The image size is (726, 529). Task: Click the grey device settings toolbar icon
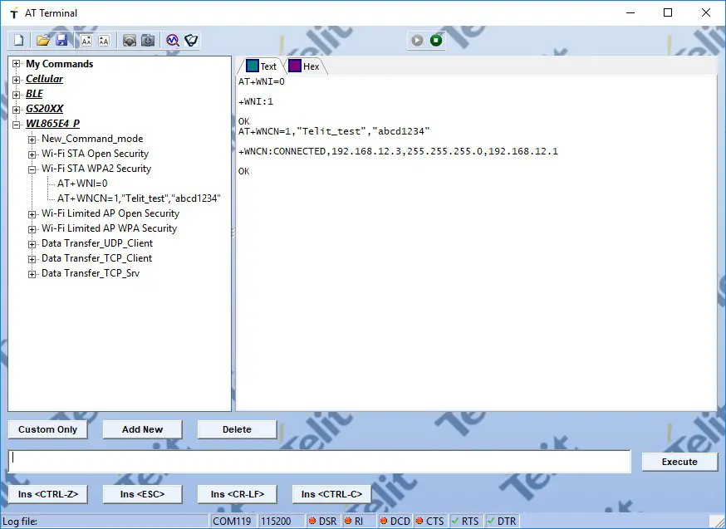(x=130, y=41)
